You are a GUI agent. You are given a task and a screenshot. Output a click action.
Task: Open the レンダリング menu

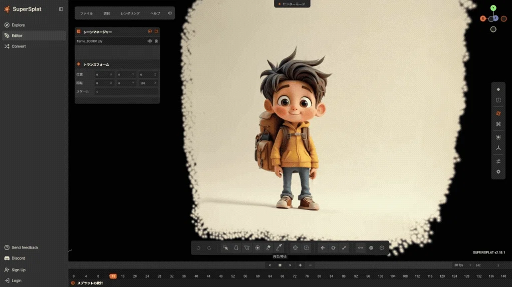pos(130,13)
